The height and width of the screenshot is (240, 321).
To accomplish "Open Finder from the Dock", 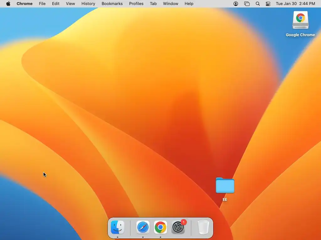I will (118, 227).
